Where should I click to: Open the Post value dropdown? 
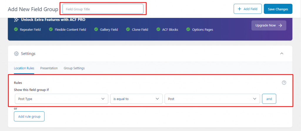212,99
